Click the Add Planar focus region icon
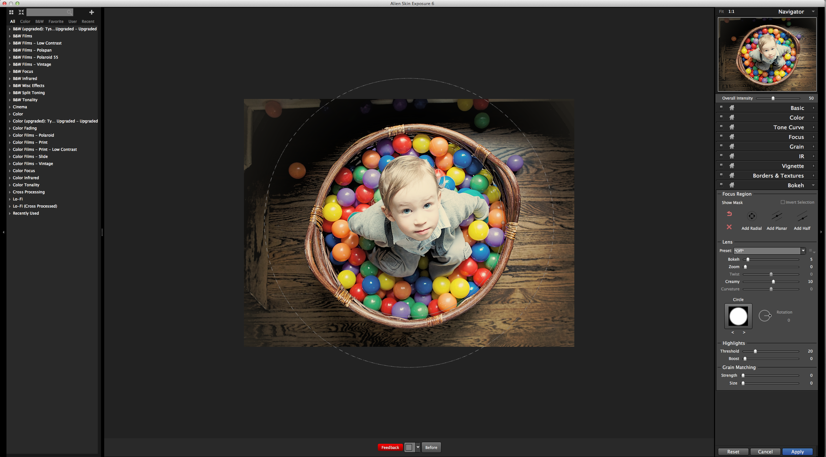 [x=777, y=216]
